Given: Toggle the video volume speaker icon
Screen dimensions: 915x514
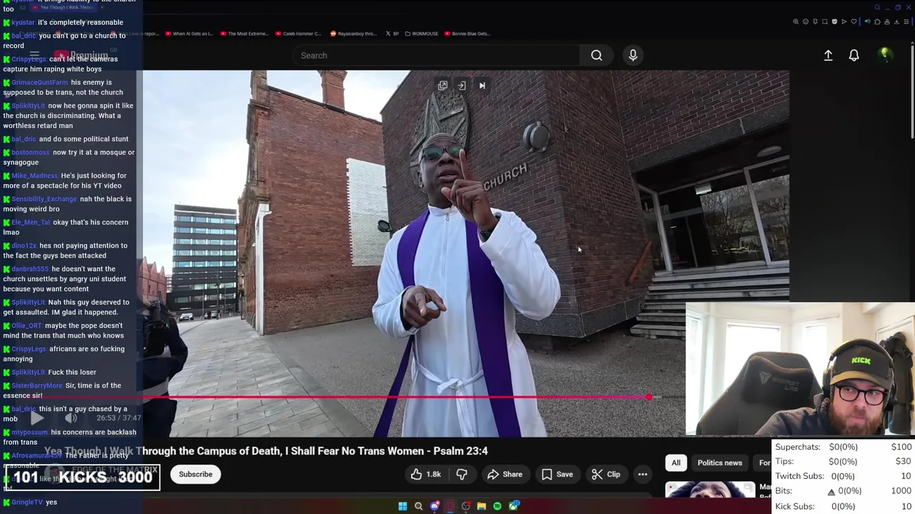Looking at the screenshot, I should click(71, 418).
